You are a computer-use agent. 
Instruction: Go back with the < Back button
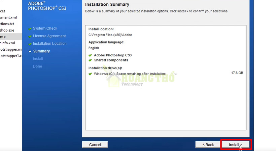tap(208, 145)
